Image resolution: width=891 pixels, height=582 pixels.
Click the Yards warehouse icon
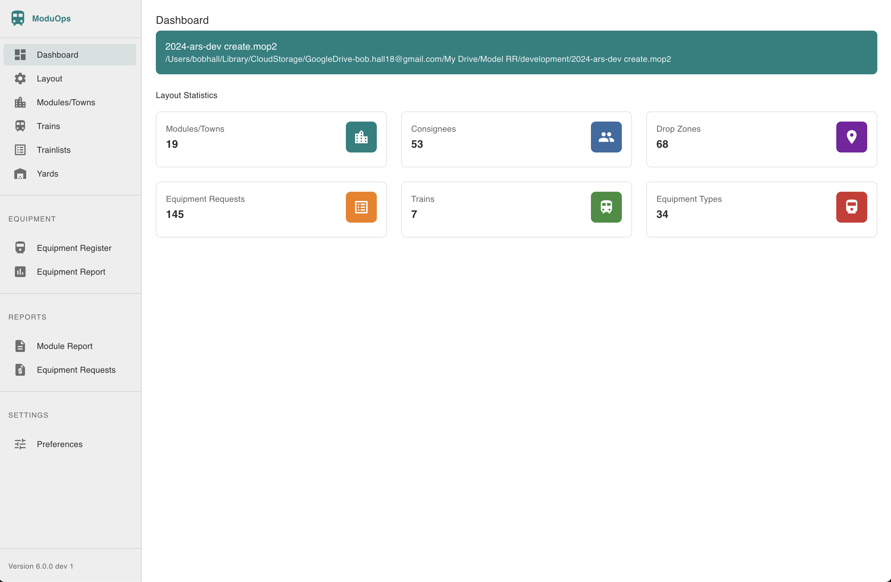click(20, 173)
